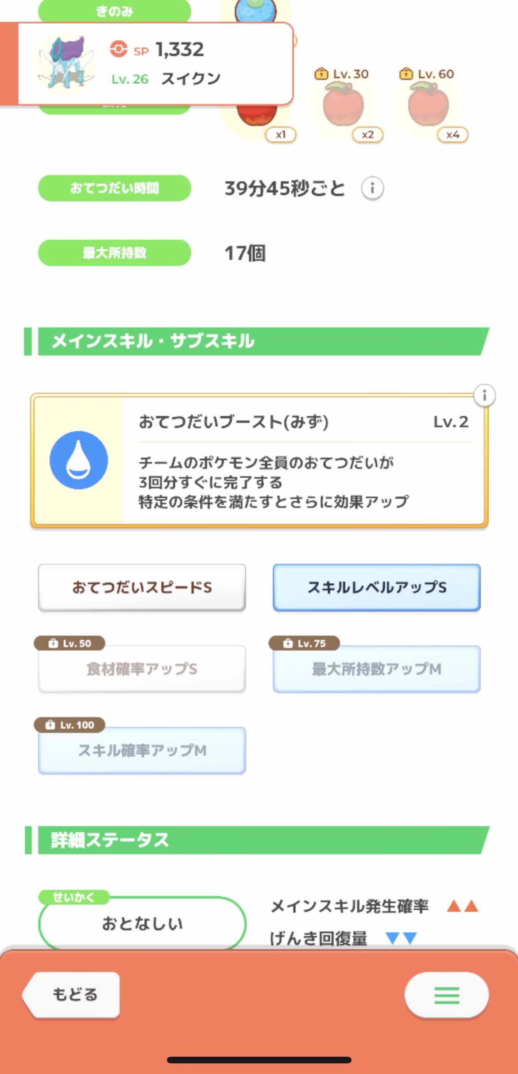The width and height of the screenshot is (518, 1074).
Task: Tap the おてつだいブースト(みず) skill card title
Action: (234, 422)
